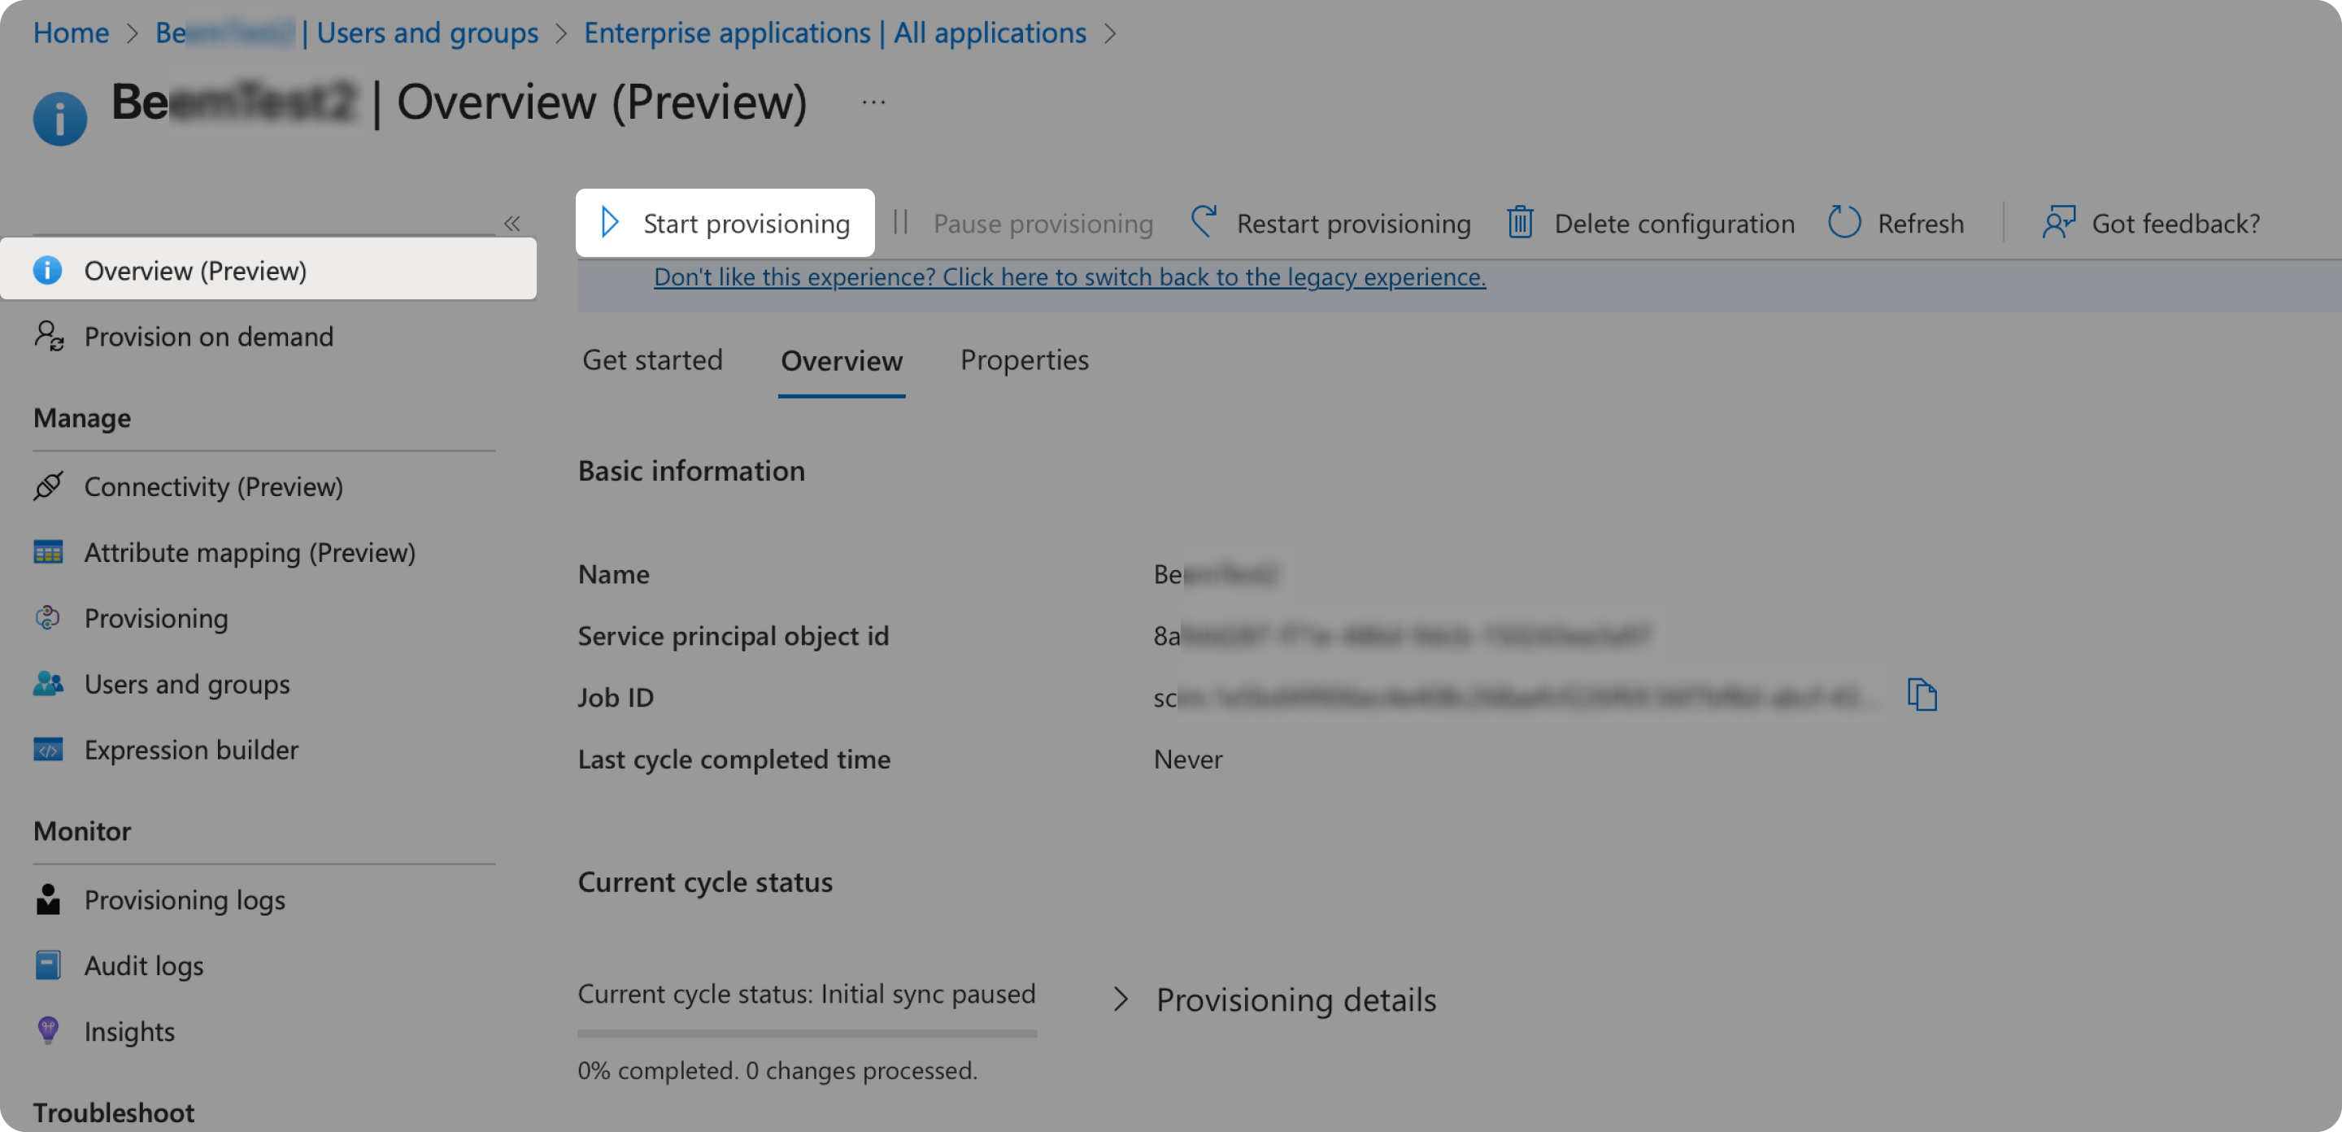Open the ellipsis more options menu
Viewport: 2342px width, 1132px height.
tap(873, 102)
